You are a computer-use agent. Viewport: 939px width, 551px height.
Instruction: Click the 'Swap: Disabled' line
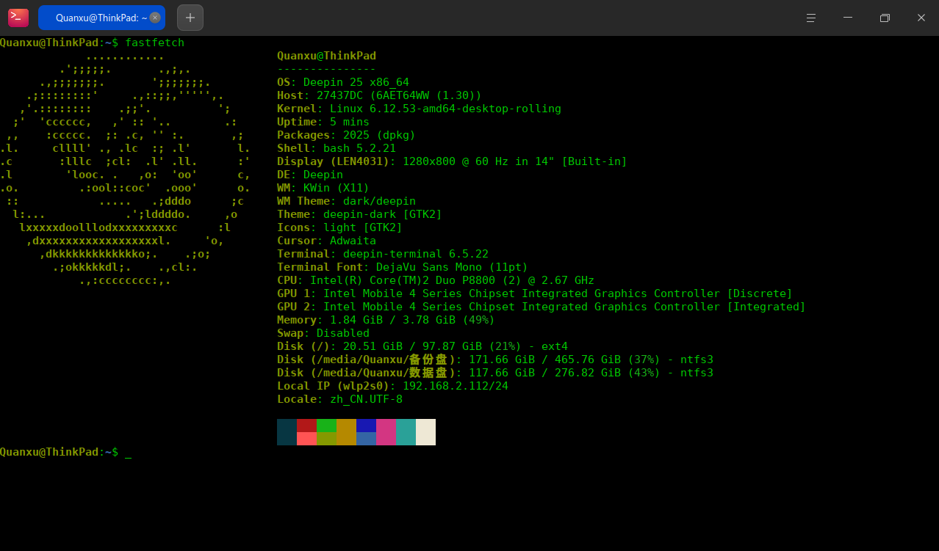point(323,333)
